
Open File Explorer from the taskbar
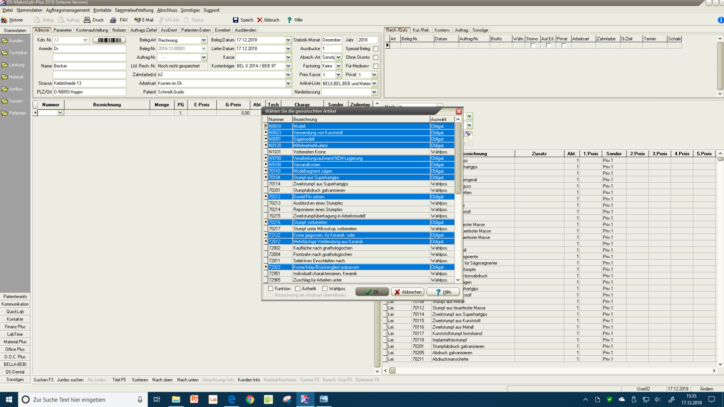[175, 399]
